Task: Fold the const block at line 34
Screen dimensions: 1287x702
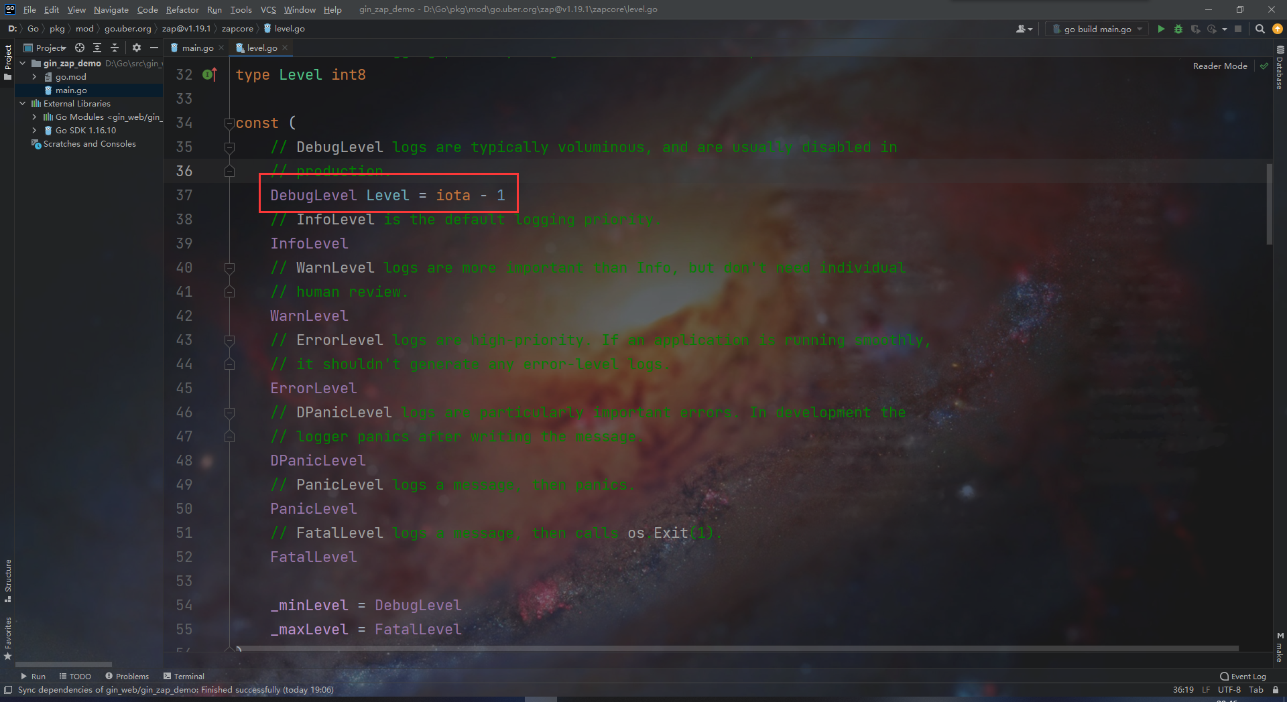Action: [229, 123]
